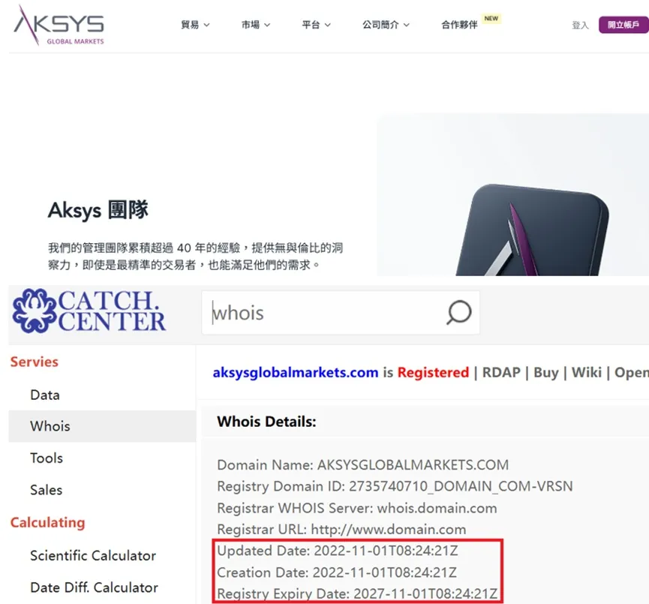
Task: Select Data in the Servies sidebar
Action: tap(45, 395)
